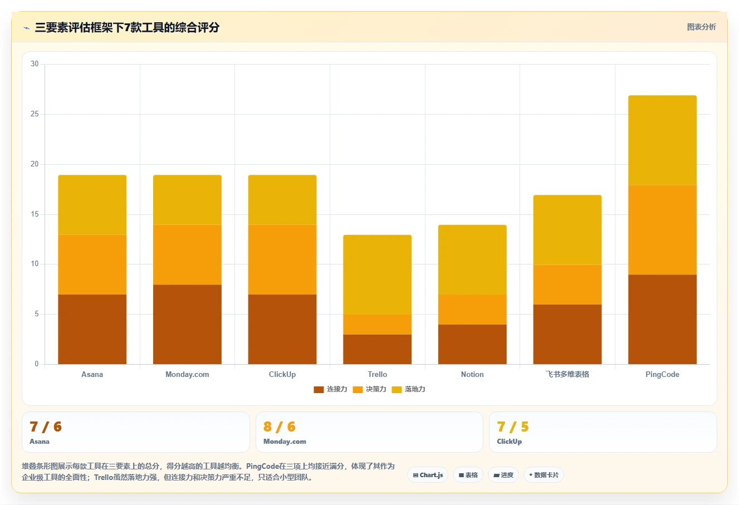Click the ClickUp x-axis label
The height and width of the screenshot is (505, 739).
coord(282,374)
